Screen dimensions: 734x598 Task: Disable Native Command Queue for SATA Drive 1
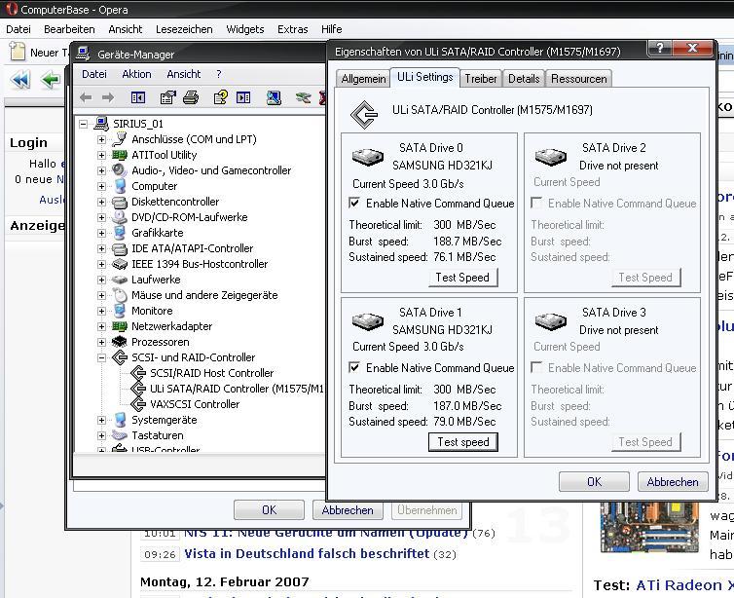354,367
